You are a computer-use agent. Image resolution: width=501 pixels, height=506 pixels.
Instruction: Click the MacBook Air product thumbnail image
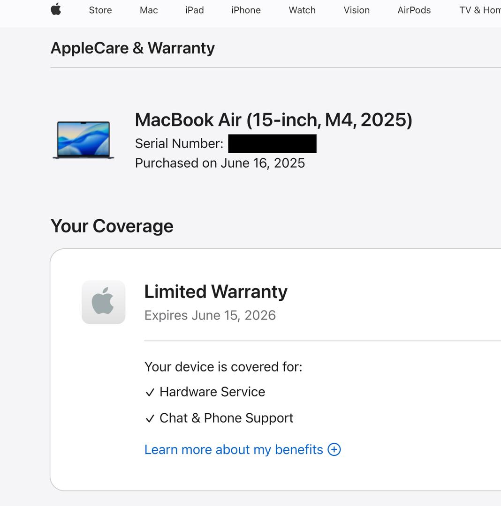point(83,140)
